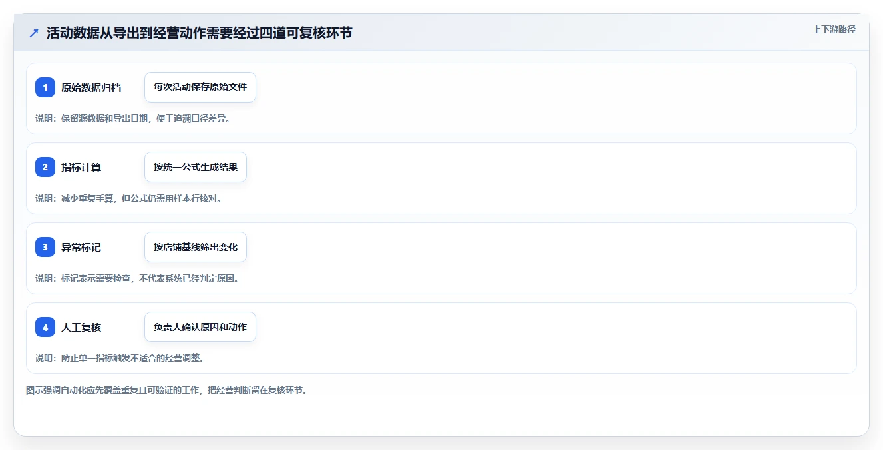Click the step 1 number badge
This screenshot has width=883, height=450.
click(45, 87)
